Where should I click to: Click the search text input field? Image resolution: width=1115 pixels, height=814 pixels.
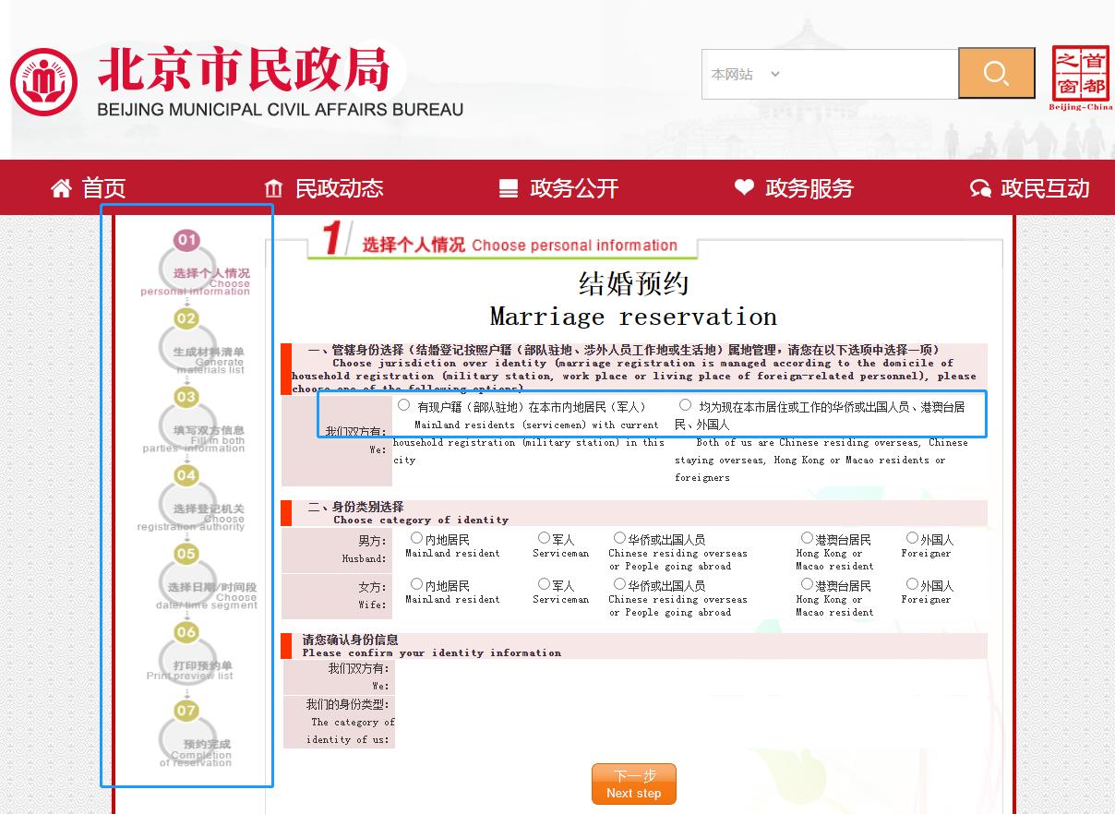coord(868,75)
